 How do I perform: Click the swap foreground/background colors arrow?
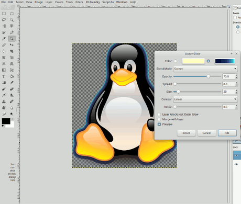tap(13, 120)
